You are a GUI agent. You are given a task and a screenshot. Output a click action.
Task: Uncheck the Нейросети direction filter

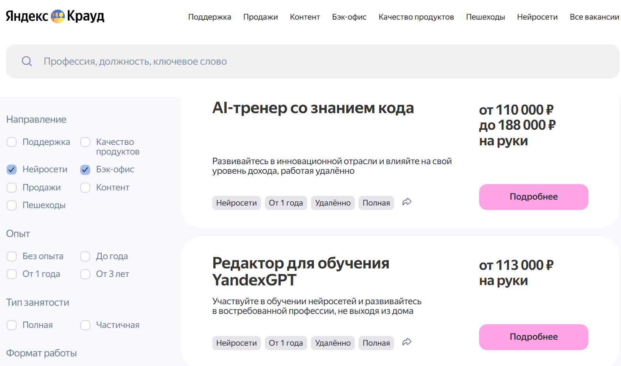12,170
